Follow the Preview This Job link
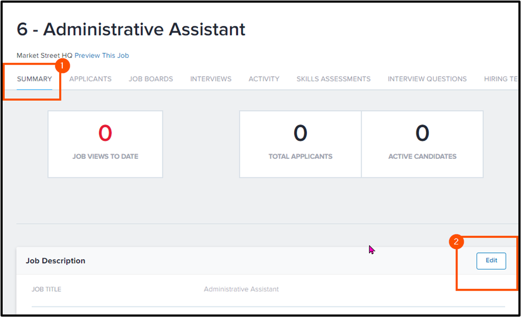The image size is (521, 317). click(x=102, y=56)
